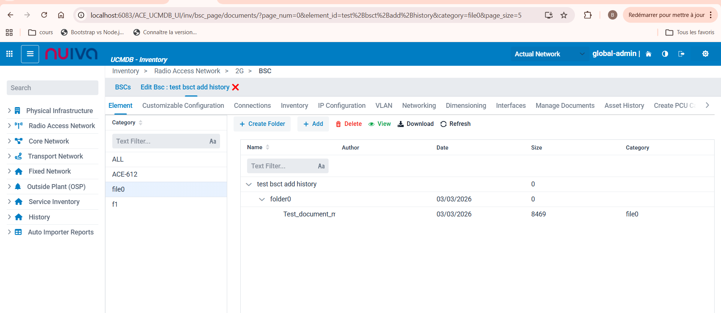This screenshot has height=313, width=721.
Task: Download the selected document
Action: (415, 124)
